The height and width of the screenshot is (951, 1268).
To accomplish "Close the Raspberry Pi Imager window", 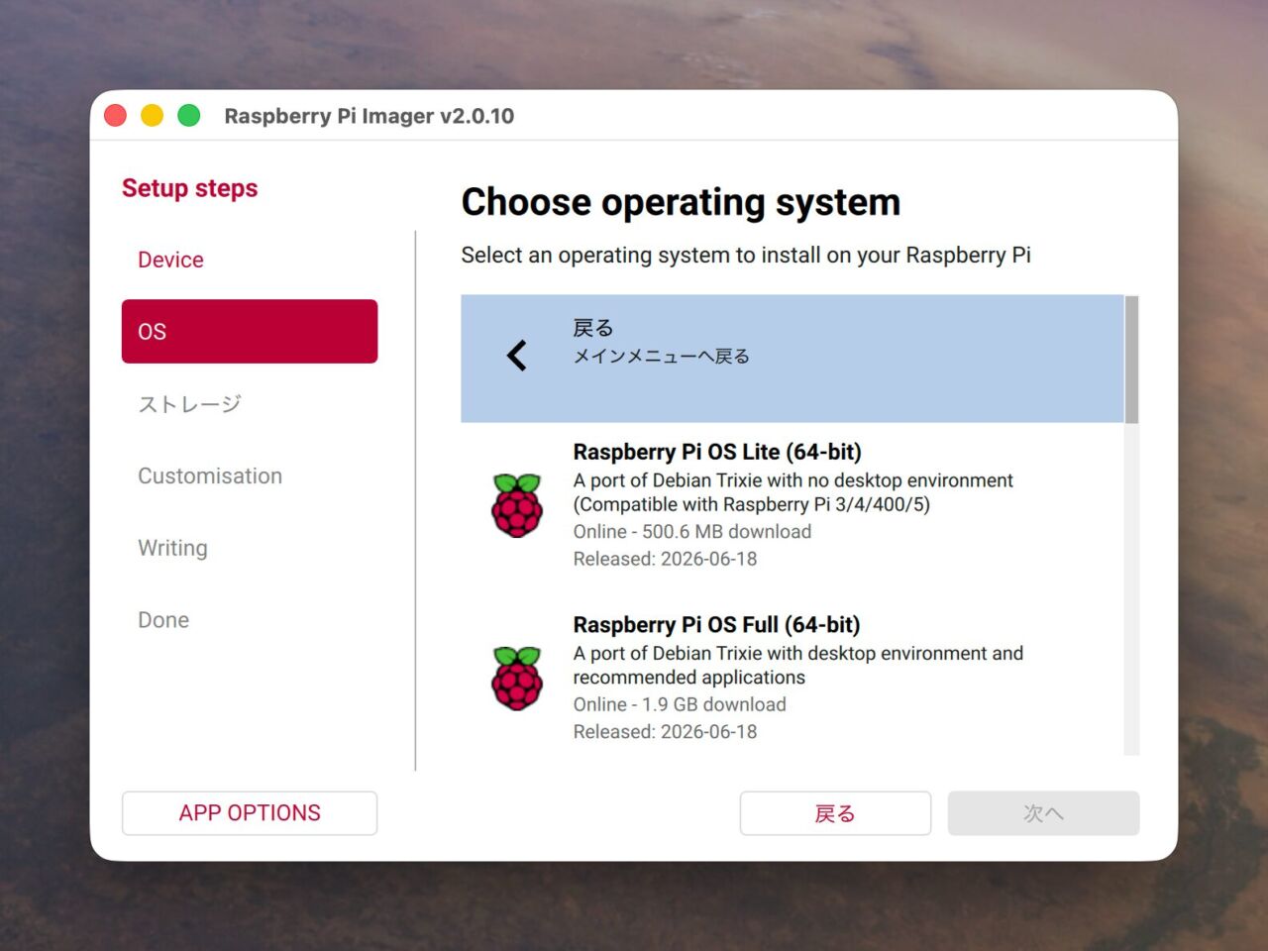I will (116, 116).
